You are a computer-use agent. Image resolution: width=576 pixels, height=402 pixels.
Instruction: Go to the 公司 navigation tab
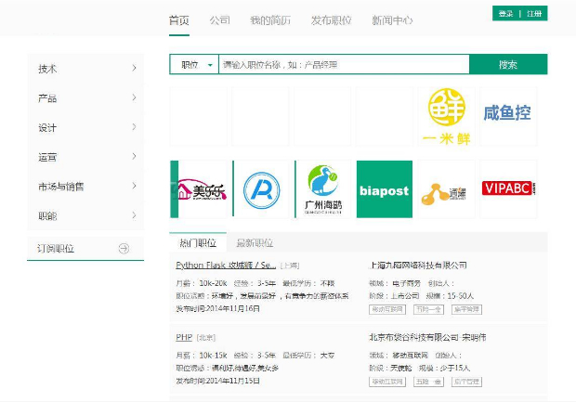click(219, 20)
